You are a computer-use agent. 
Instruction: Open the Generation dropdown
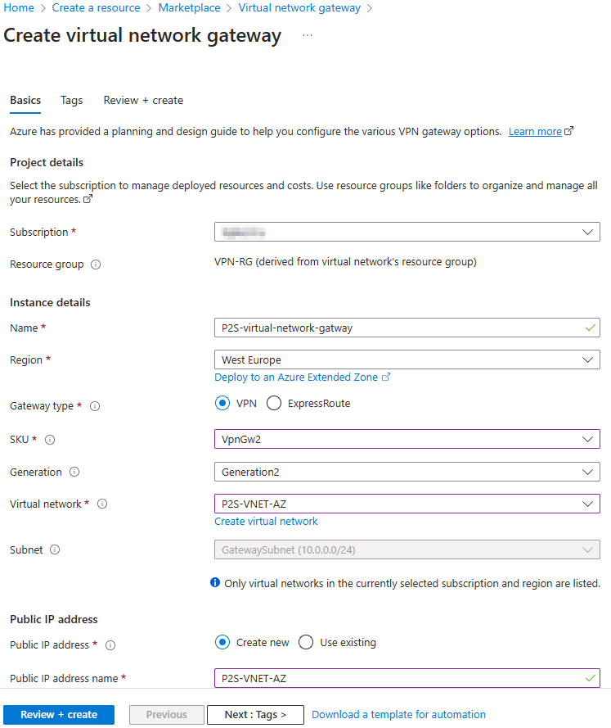[x=407, y=472]
